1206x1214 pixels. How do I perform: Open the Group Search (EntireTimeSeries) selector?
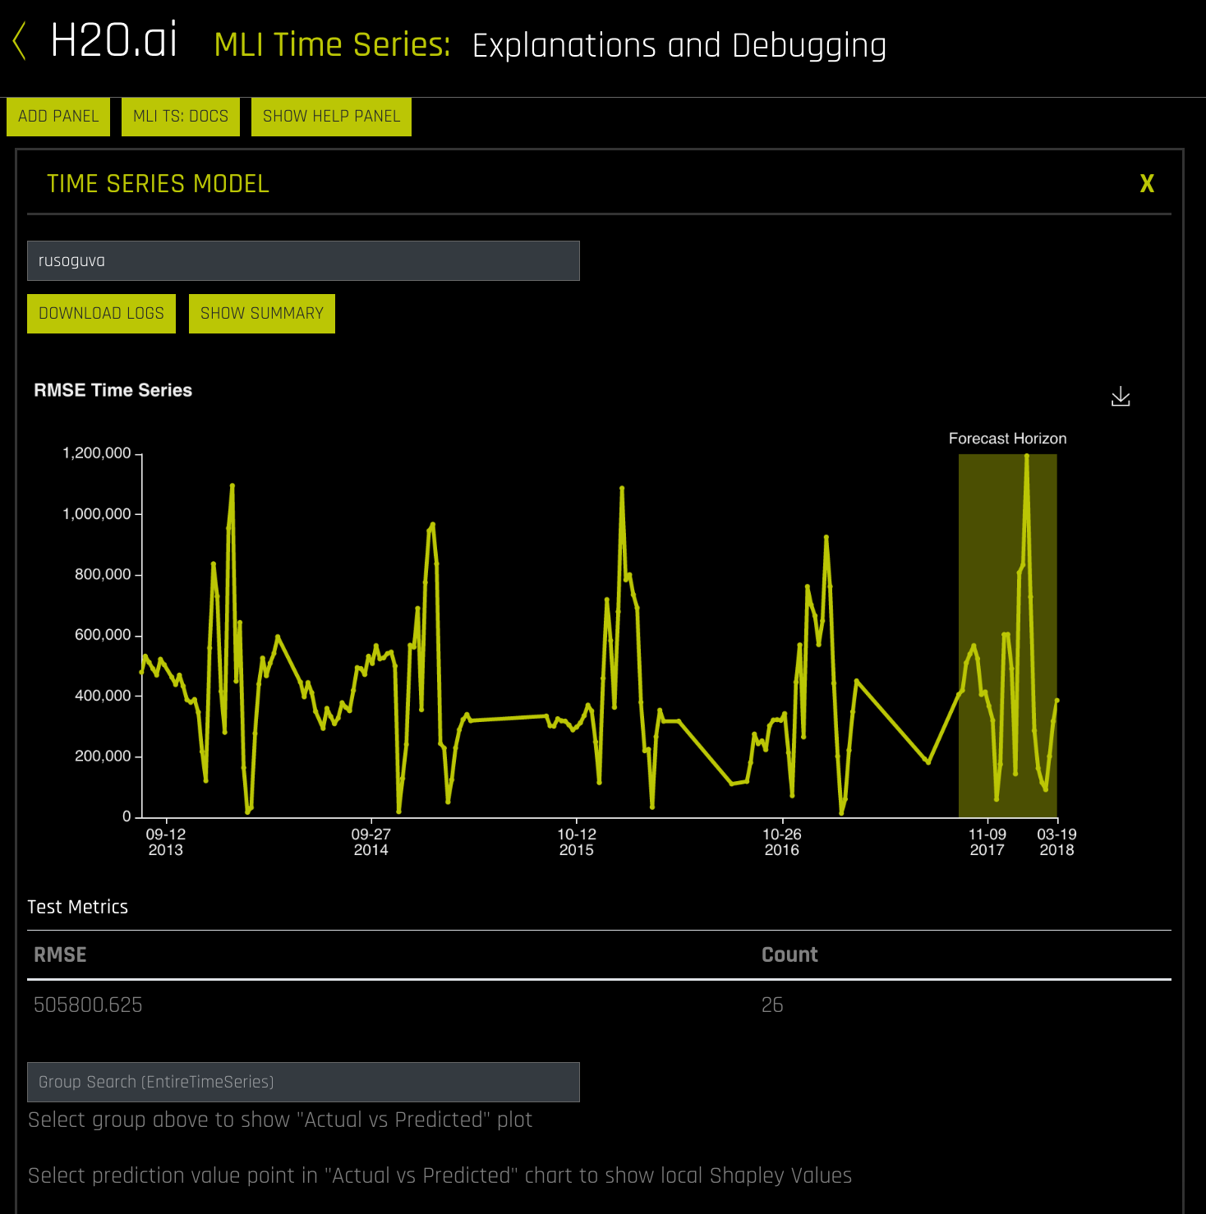[x=303, y=1082]
